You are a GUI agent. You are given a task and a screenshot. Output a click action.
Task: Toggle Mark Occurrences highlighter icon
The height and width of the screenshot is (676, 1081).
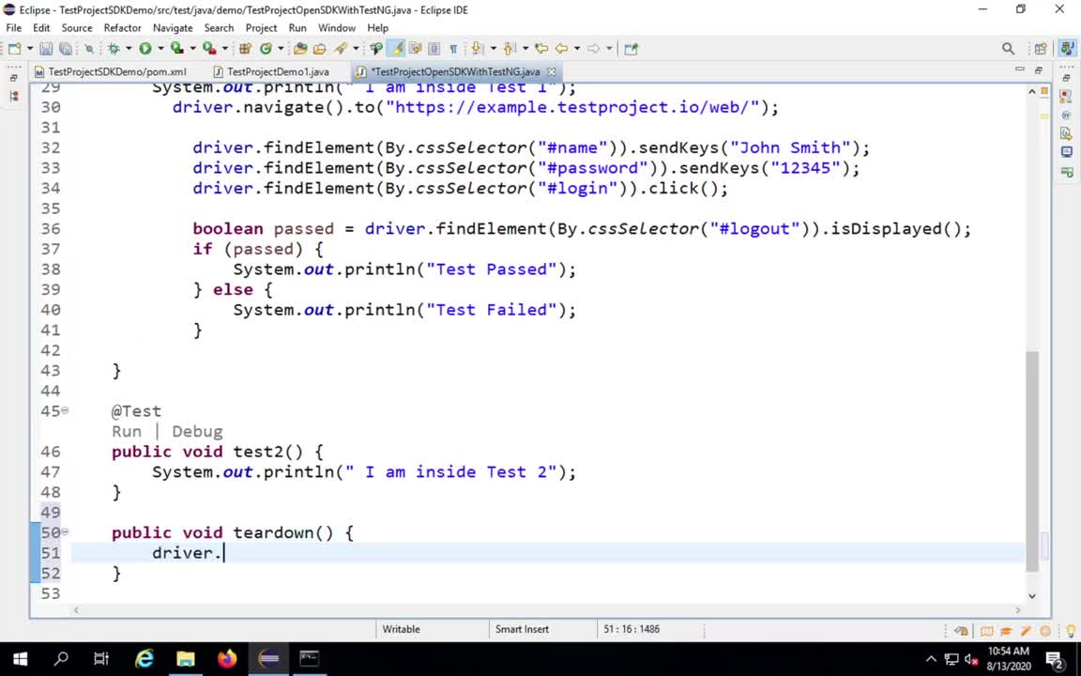coord(396,48)
